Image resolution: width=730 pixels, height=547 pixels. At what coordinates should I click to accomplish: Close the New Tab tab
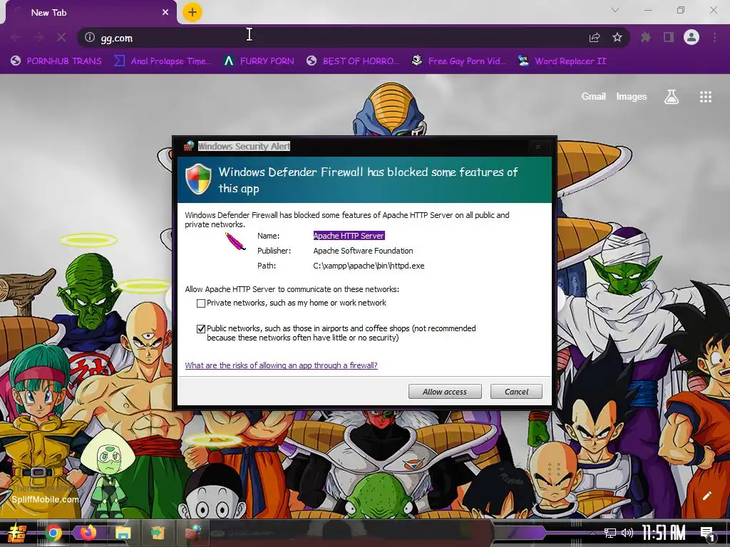[x=165, y=13]
